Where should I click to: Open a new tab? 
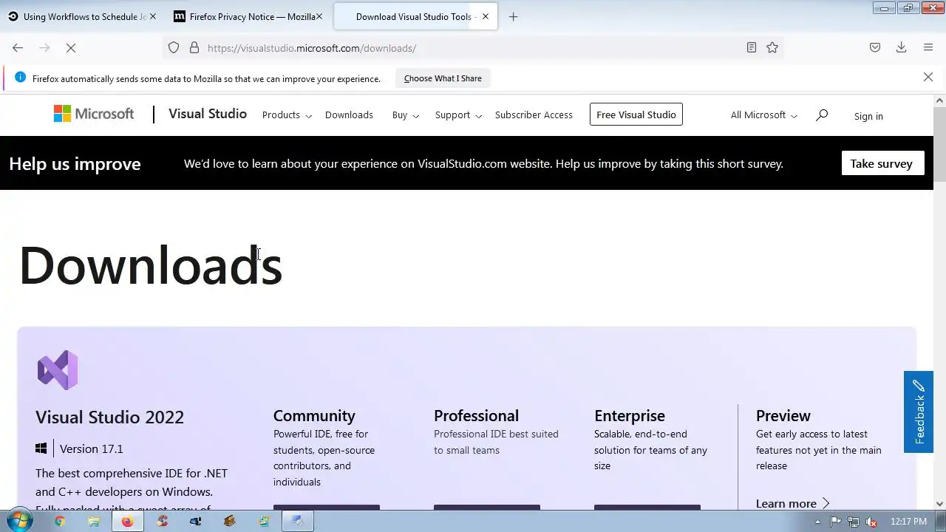(514, 16)
